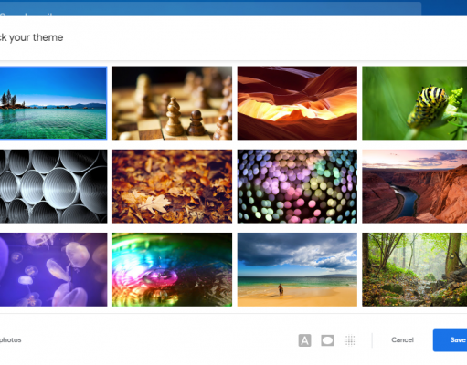Image resolution: width=467 pixels, height=365 pixels.
Task: Open the text background icon
Action: click(x=304, y=340)
